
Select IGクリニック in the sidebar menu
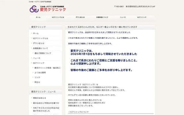click(x=39, y=63)
